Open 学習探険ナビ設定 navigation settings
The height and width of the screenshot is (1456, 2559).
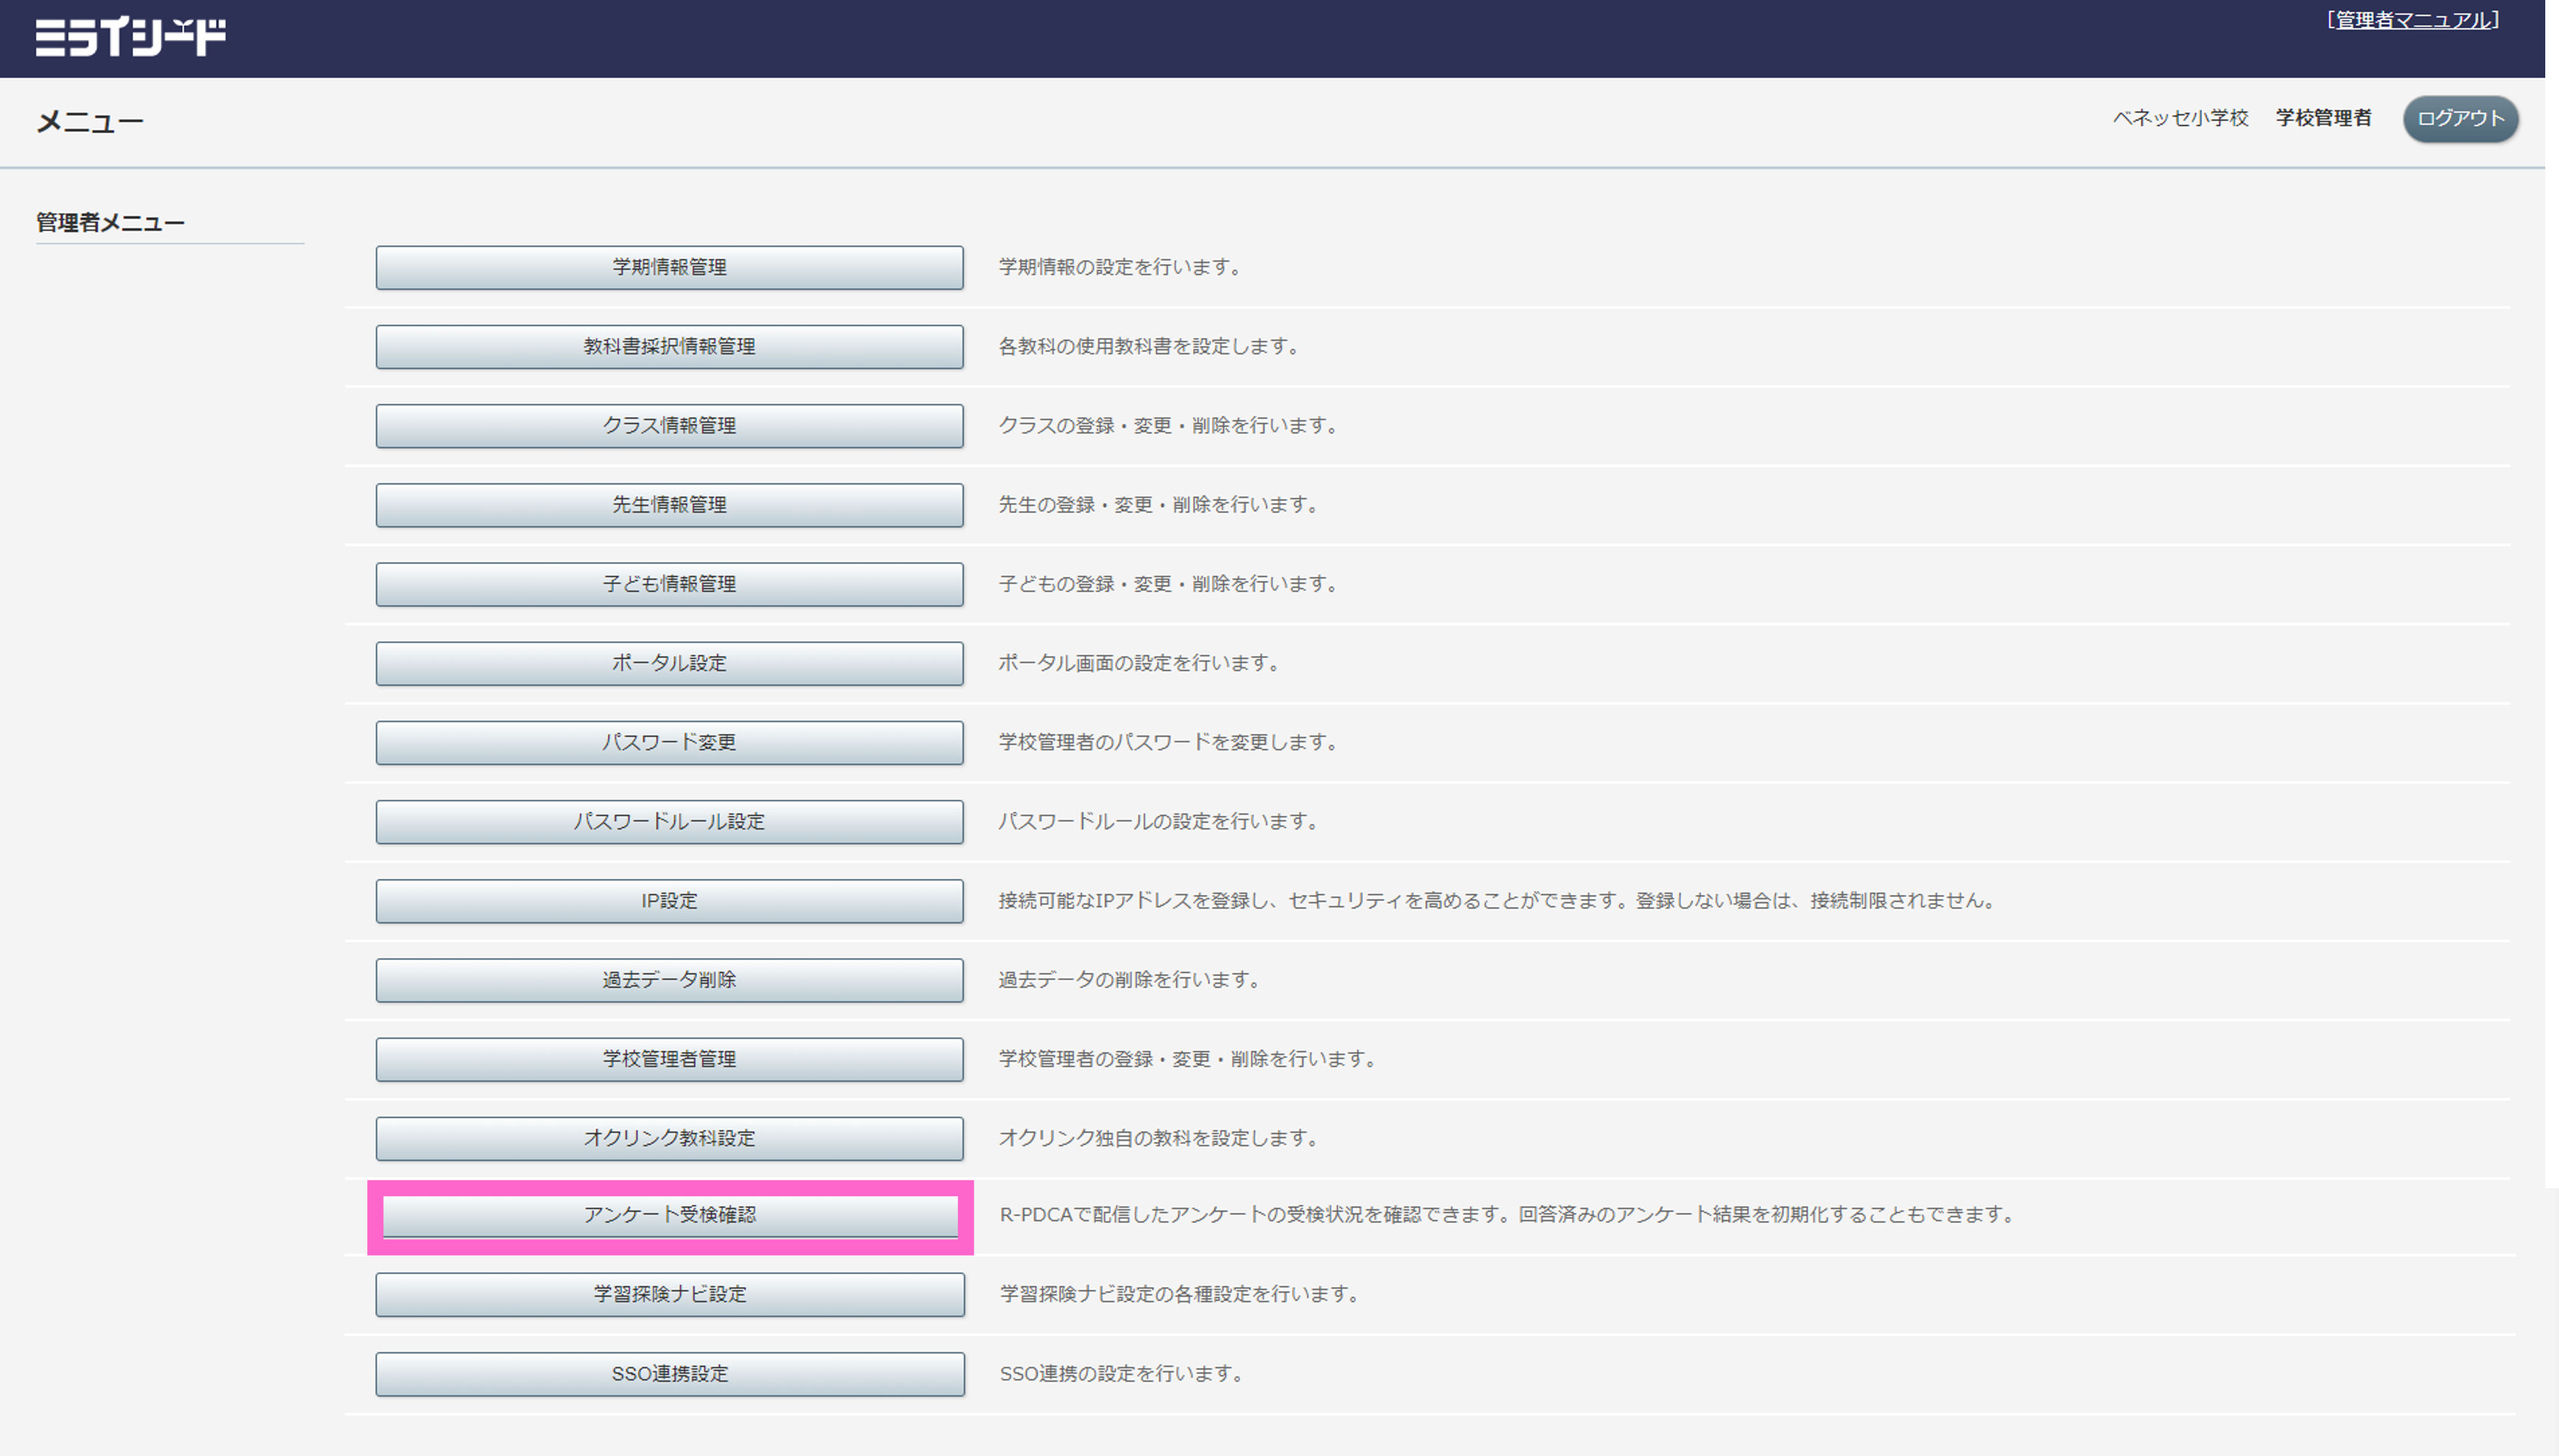click(668, 1294)
